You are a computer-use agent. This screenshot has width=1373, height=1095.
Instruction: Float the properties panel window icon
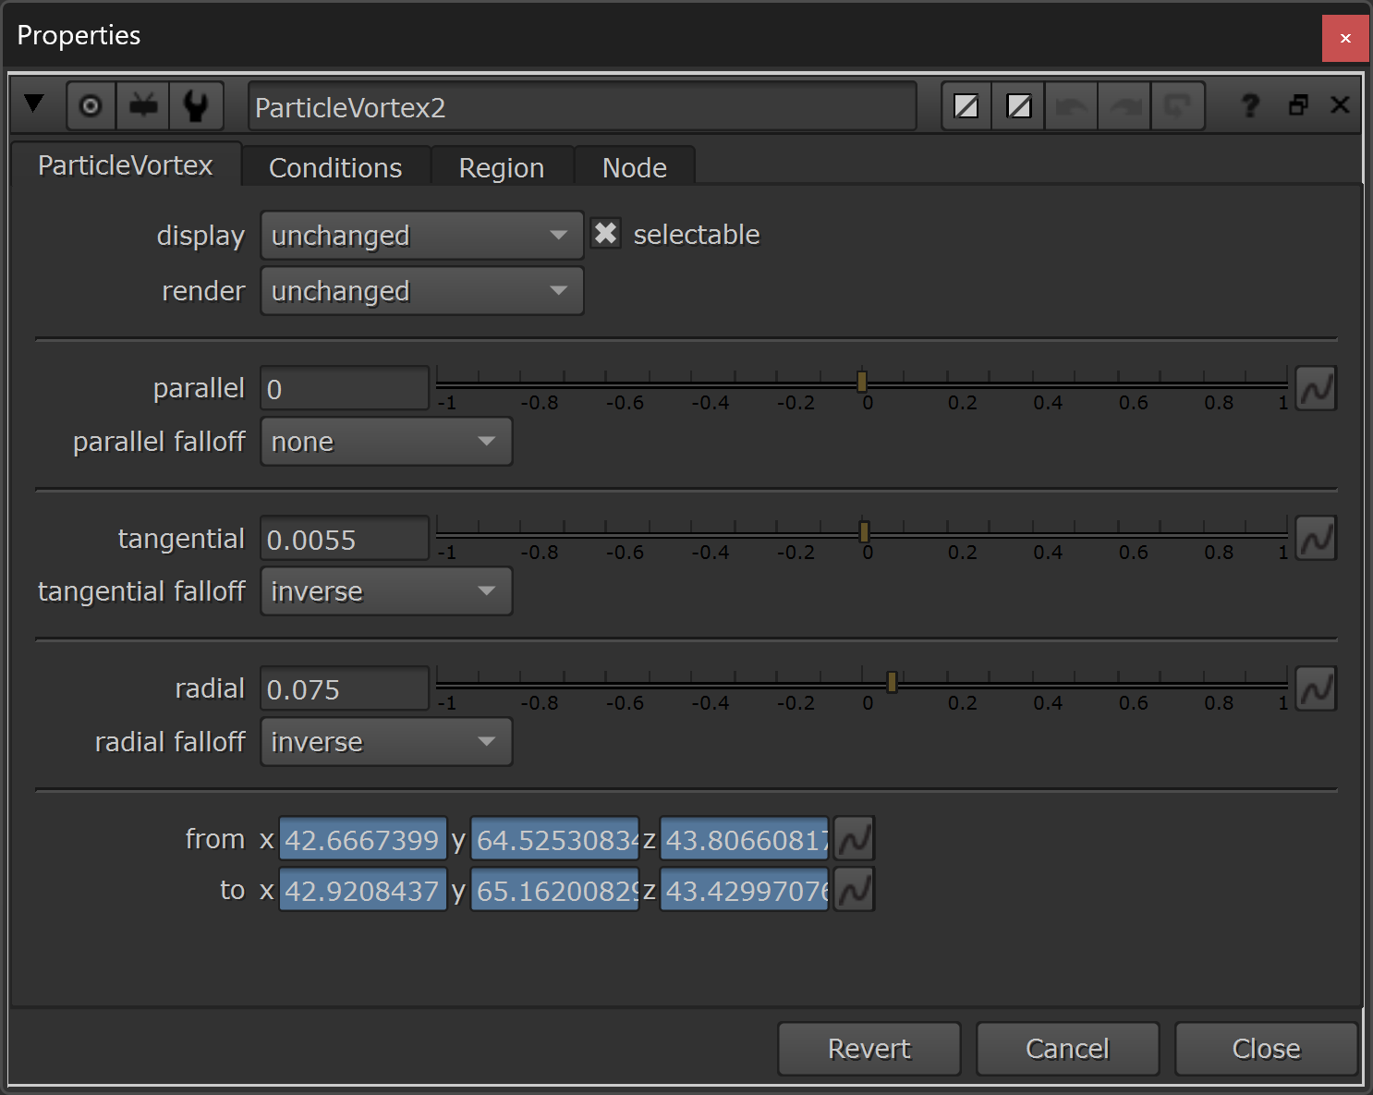point(1298,104)
